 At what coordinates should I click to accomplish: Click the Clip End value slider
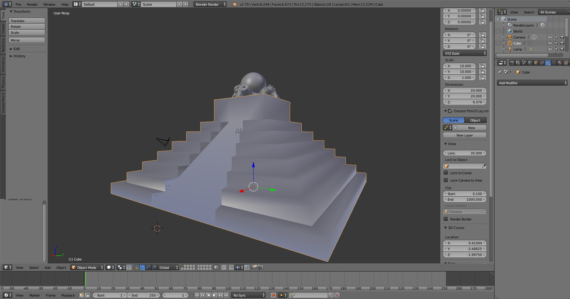coord(465,199)
